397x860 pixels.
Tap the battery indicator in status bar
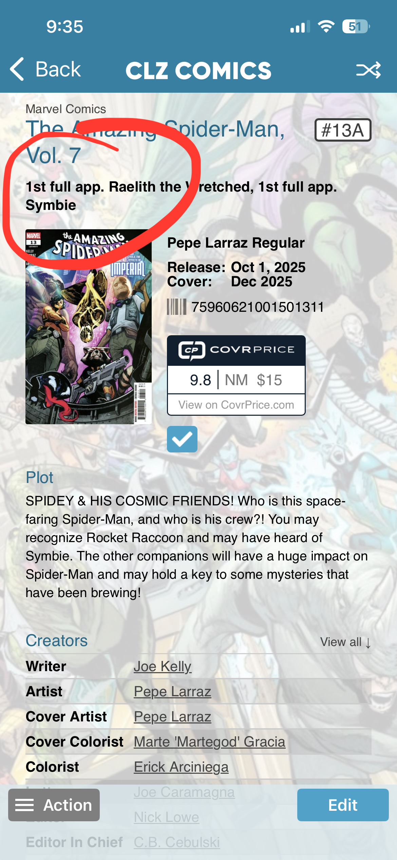tap(356, 26)
